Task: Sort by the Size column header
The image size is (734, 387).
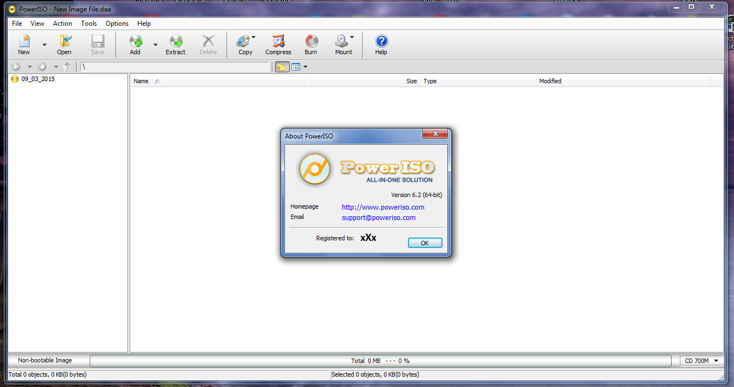Action: 362,81
